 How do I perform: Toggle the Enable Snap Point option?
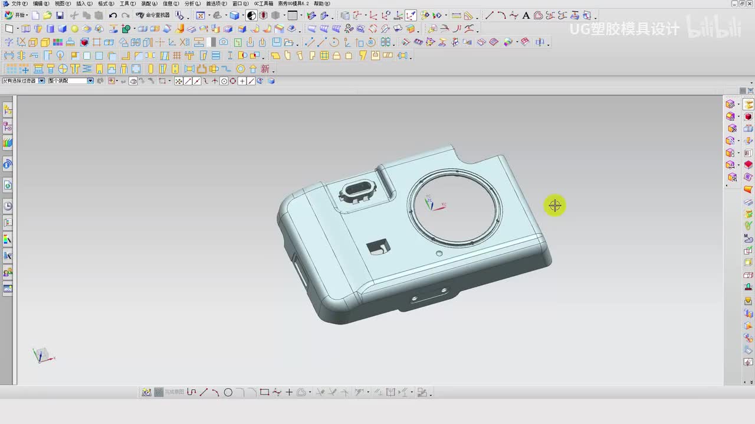pos(179,81)
